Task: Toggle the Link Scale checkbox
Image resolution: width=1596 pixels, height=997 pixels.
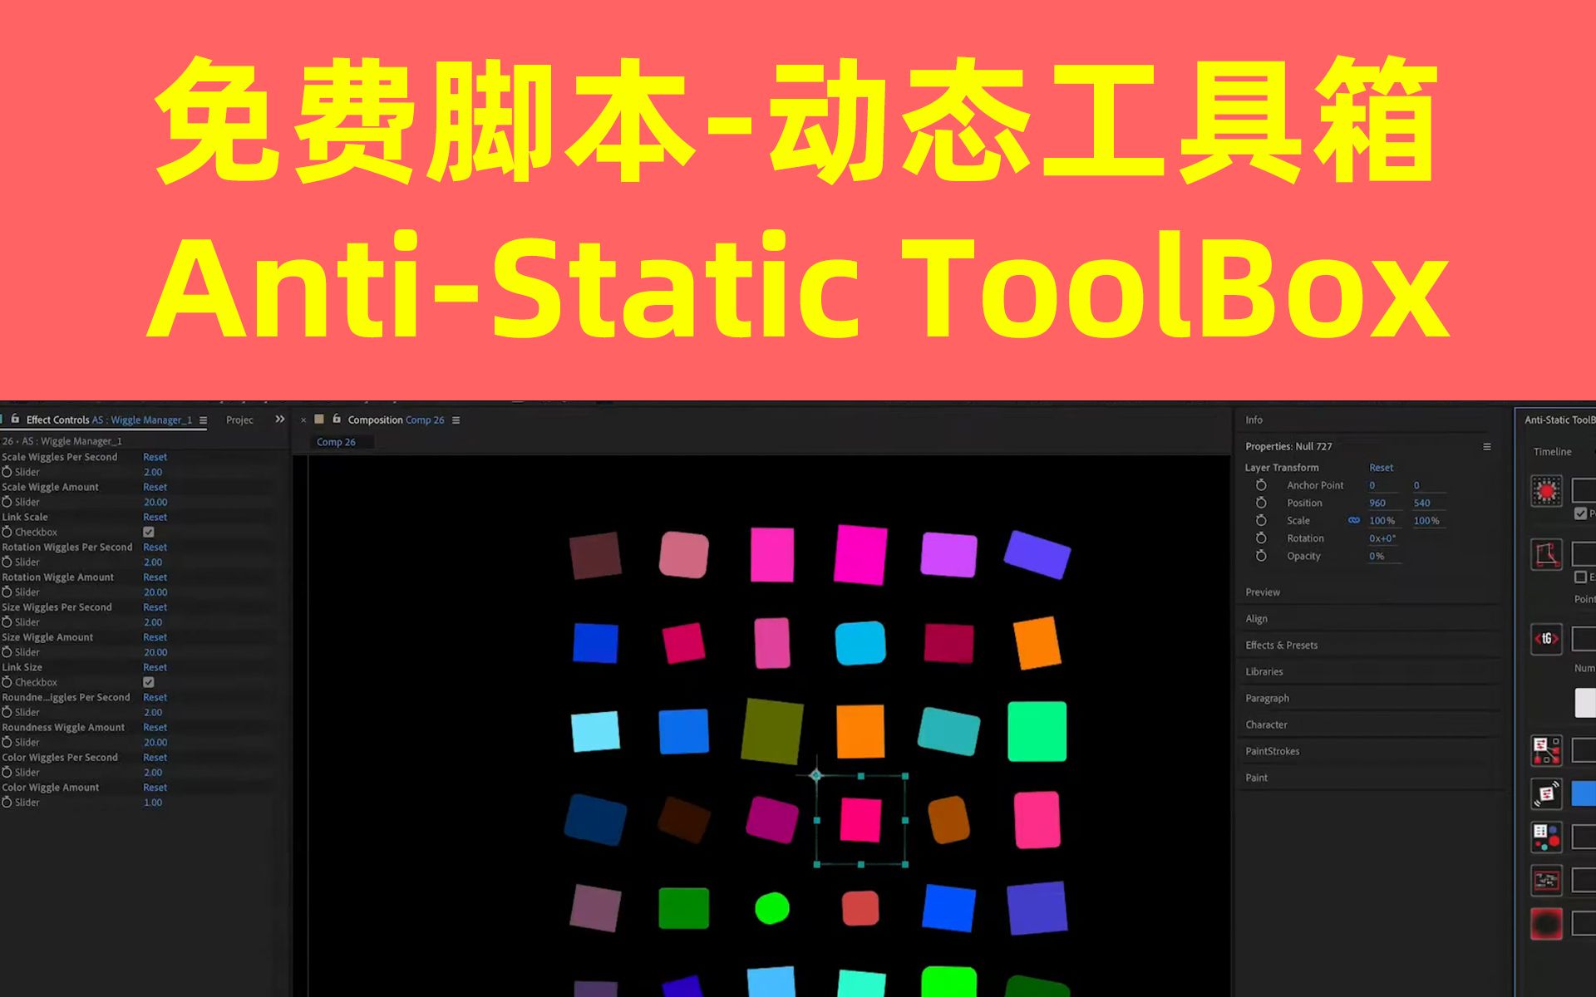Action: 148,532
